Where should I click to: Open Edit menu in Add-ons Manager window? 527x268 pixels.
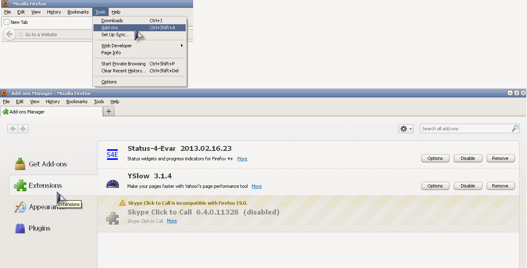point(20,102)
